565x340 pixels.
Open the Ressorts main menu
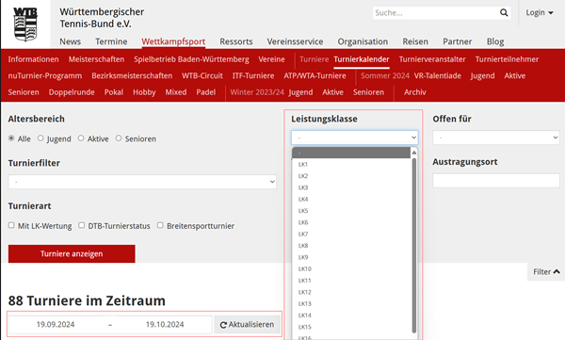tap(236, 41)
